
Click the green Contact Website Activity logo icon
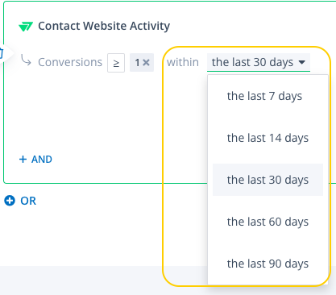[x=26, y=27]
